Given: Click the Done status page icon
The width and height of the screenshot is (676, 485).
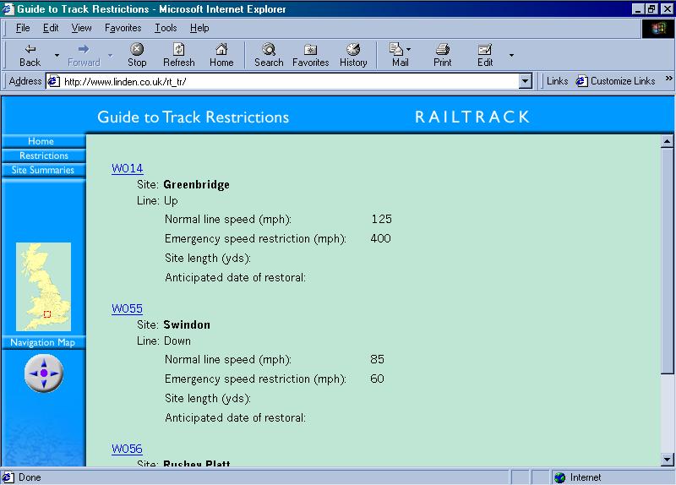Looking at the screenshot, I should [x=8, y=477].
